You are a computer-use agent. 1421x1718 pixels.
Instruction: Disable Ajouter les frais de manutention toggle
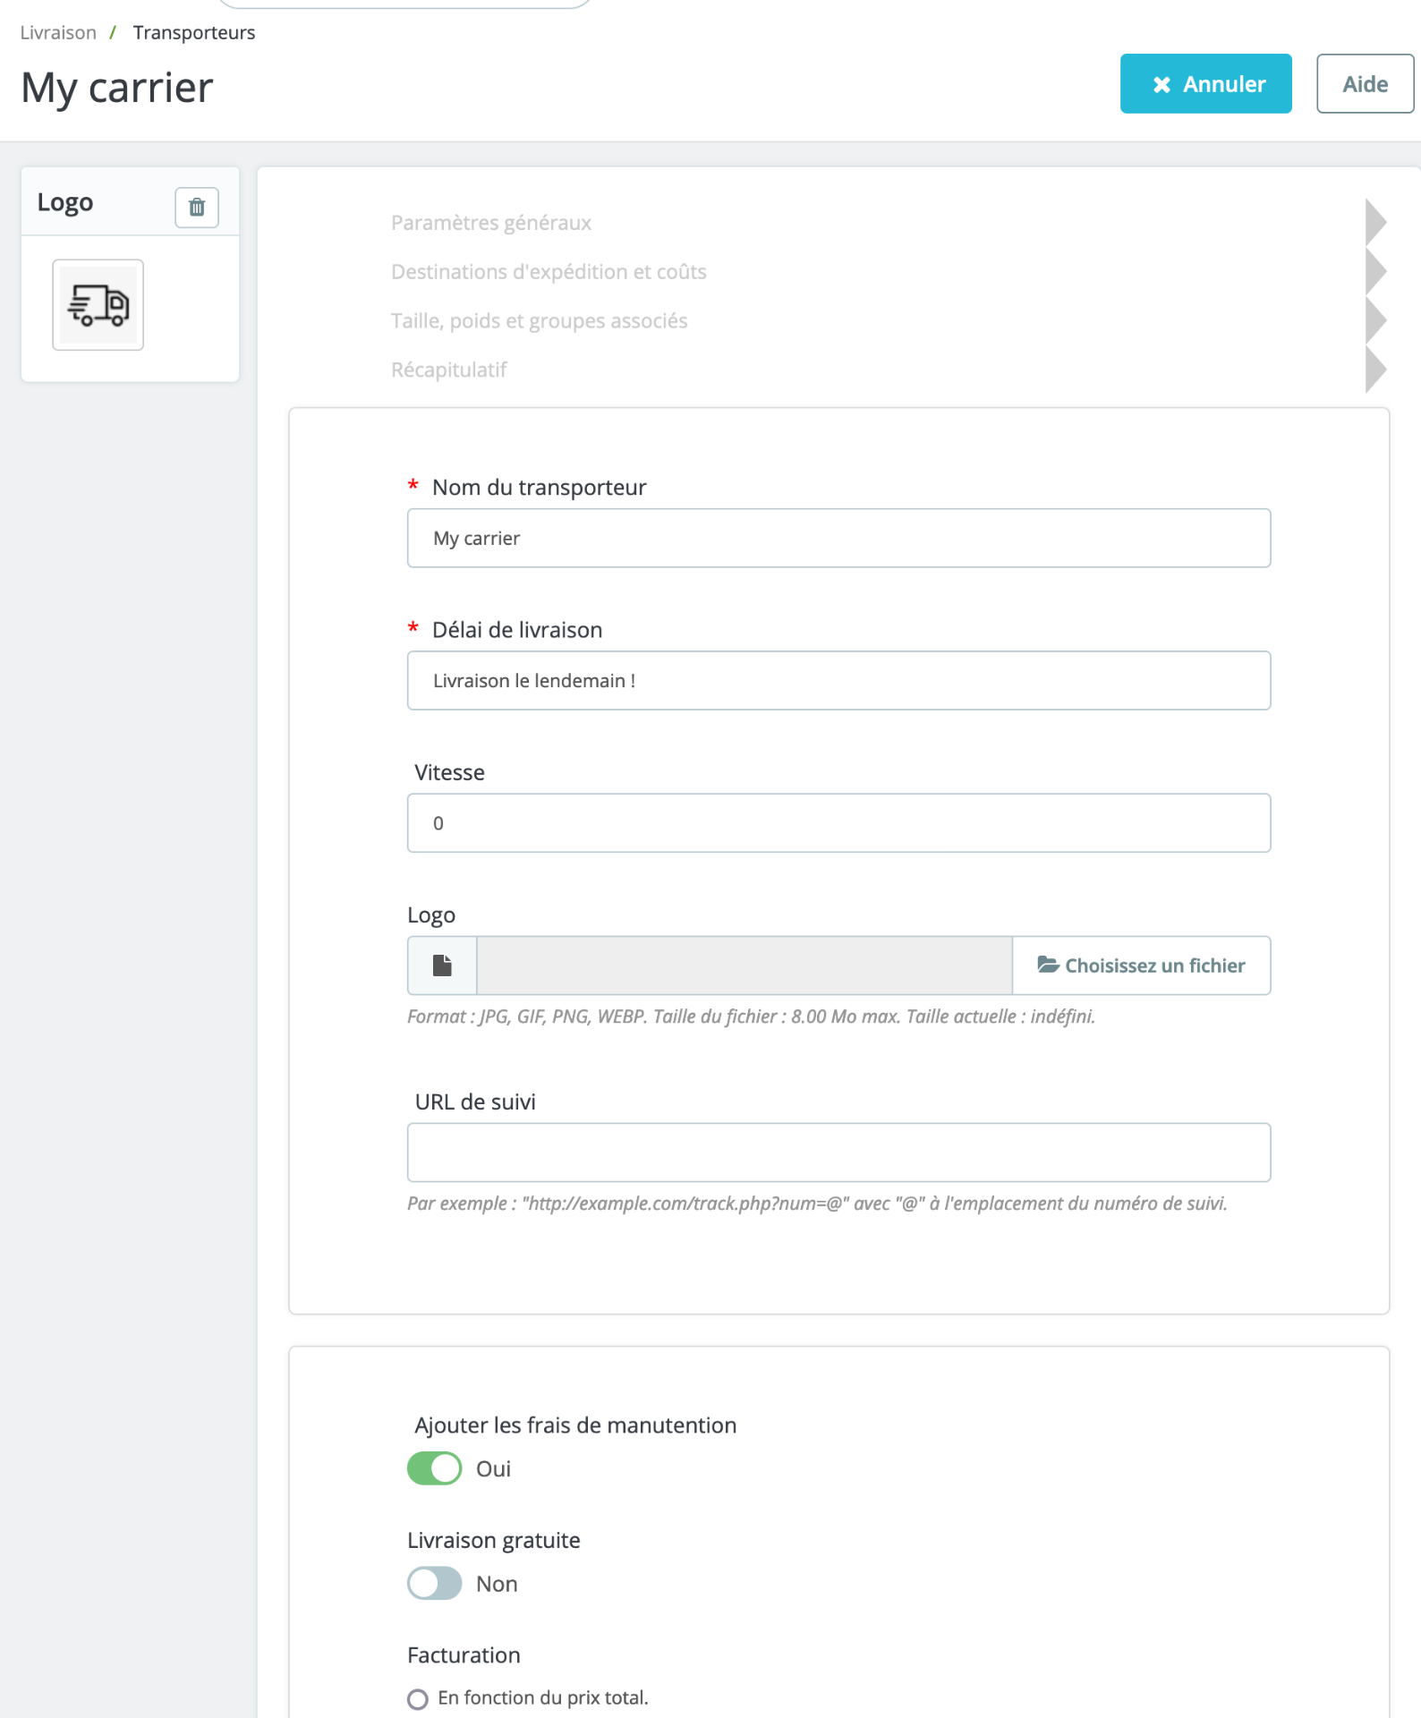[x=435, y=1468]
